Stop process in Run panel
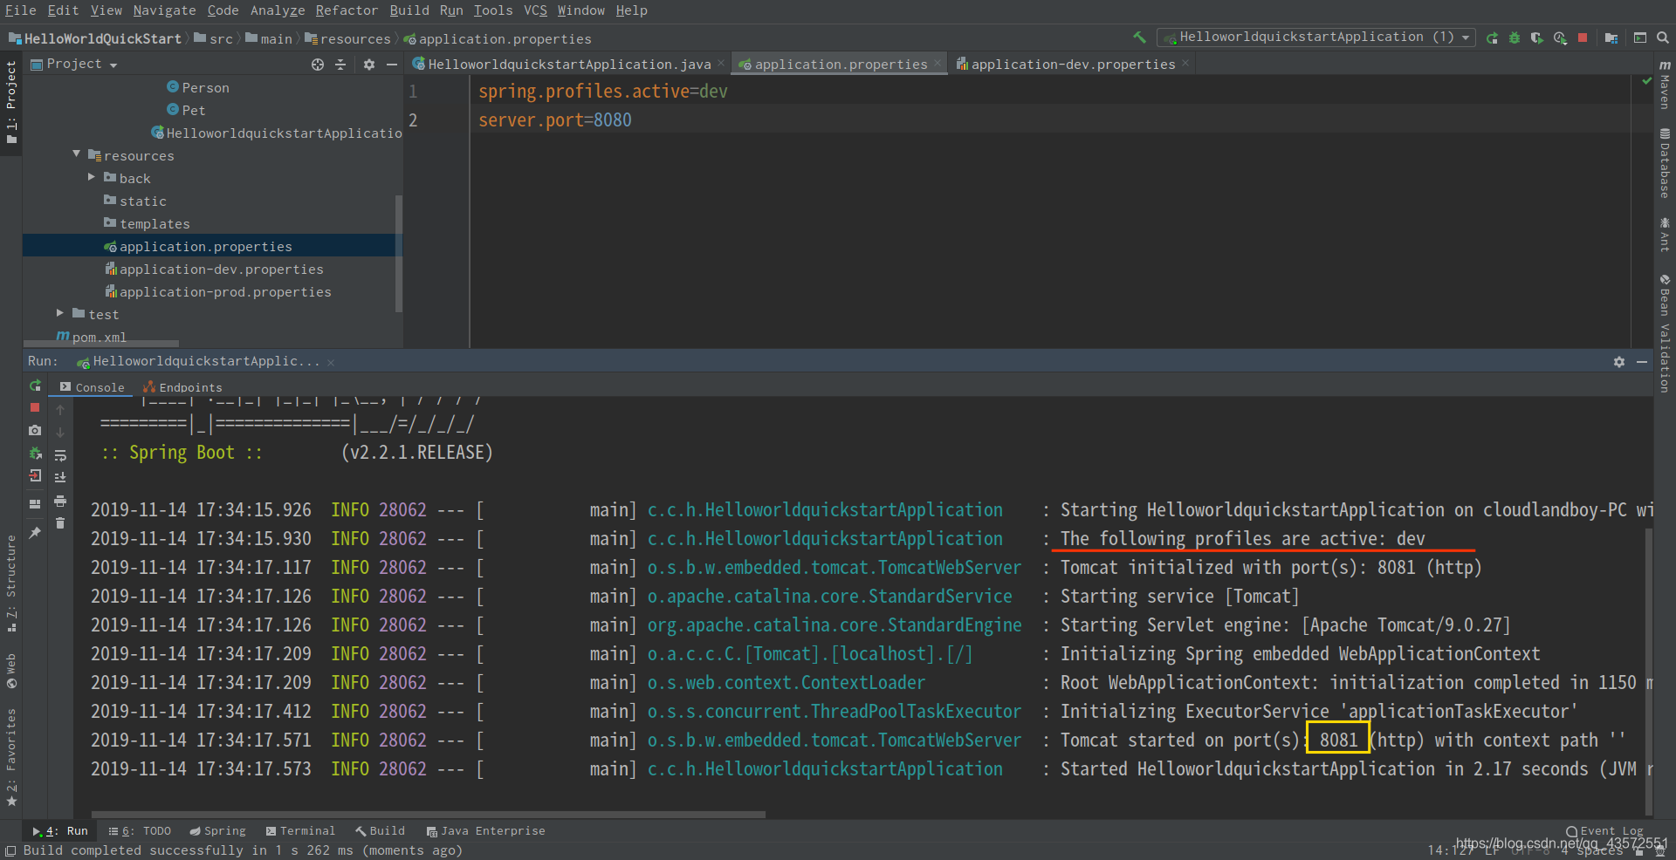This screenshot has height=860, width=1676. click(35, 407)
